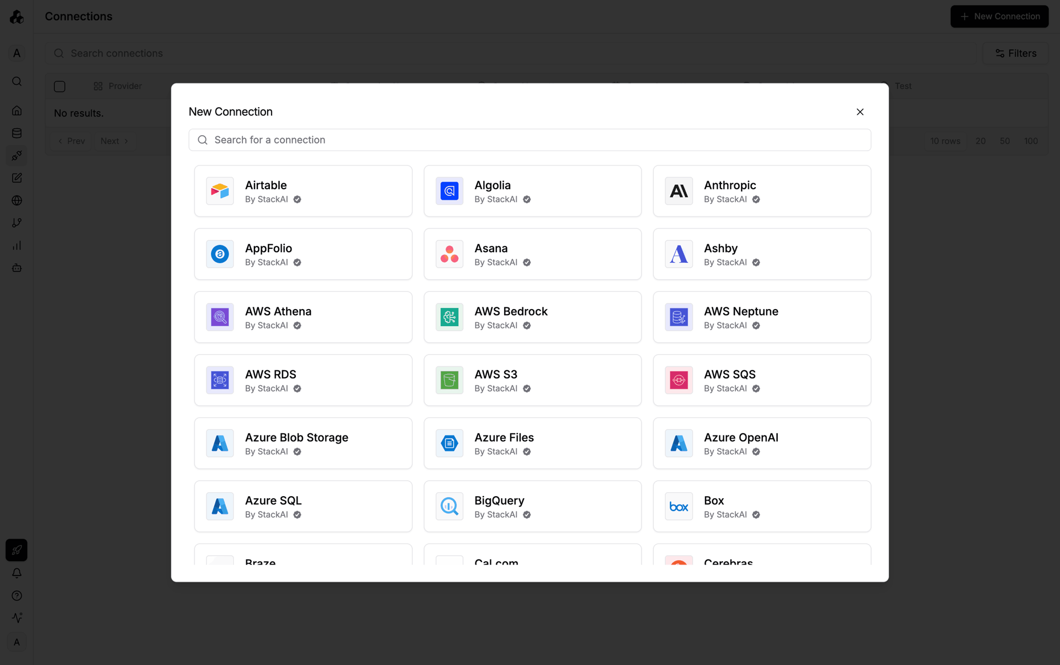Click the Ashby logo icon
This screenshot has width=1060, height=665.
pos(679,254)
